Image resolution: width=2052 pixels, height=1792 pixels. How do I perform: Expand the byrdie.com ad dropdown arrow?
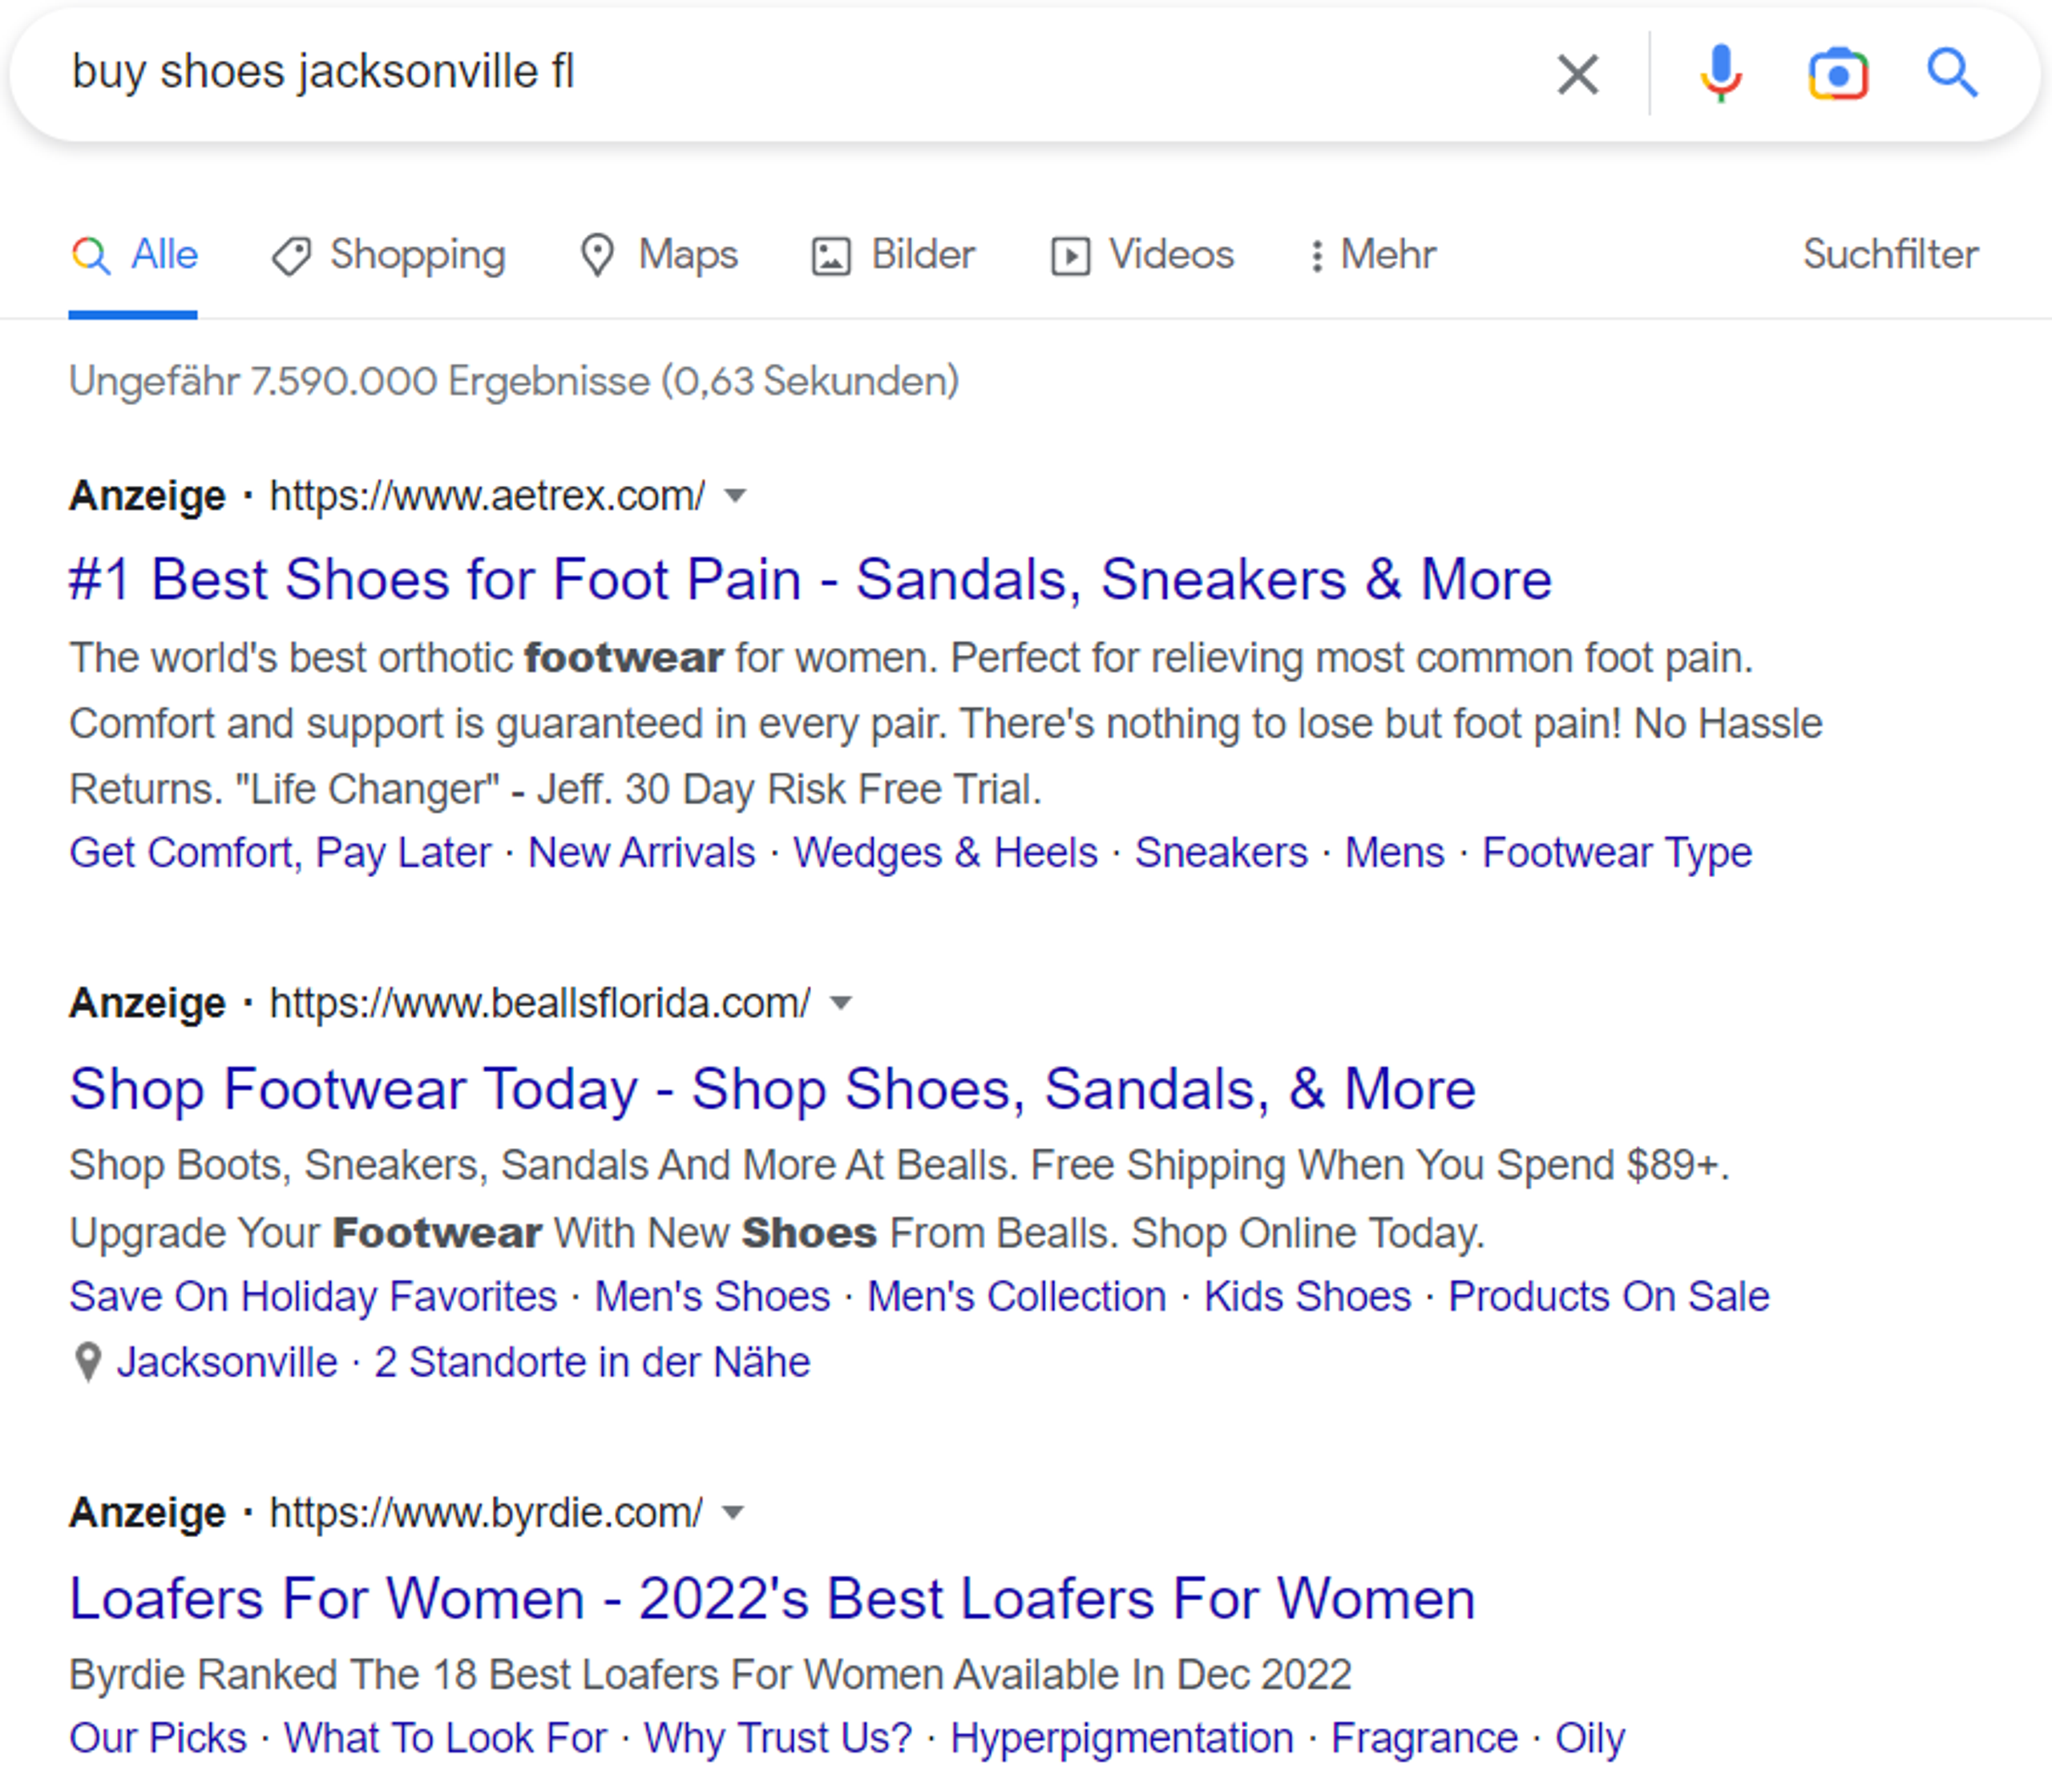(x=733, y=1512)
